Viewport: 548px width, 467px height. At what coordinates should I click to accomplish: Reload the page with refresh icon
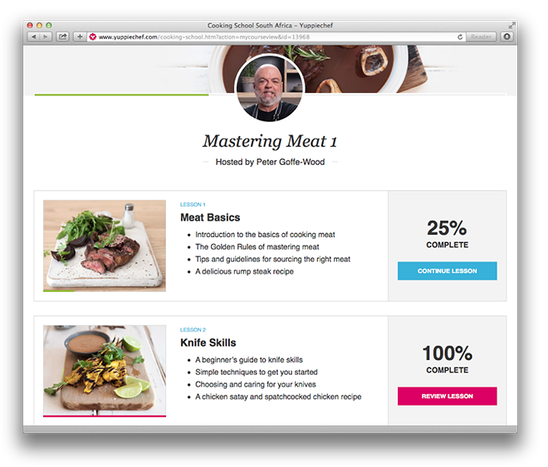[460, 36]
